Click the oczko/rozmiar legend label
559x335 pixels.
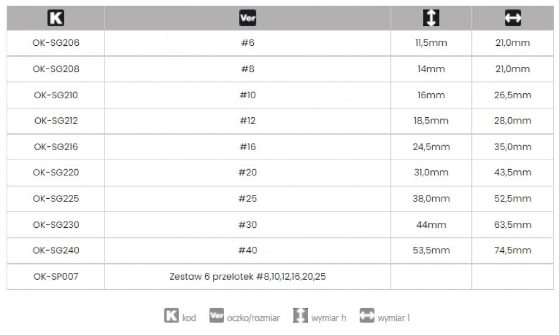click(x=253, y=318)
